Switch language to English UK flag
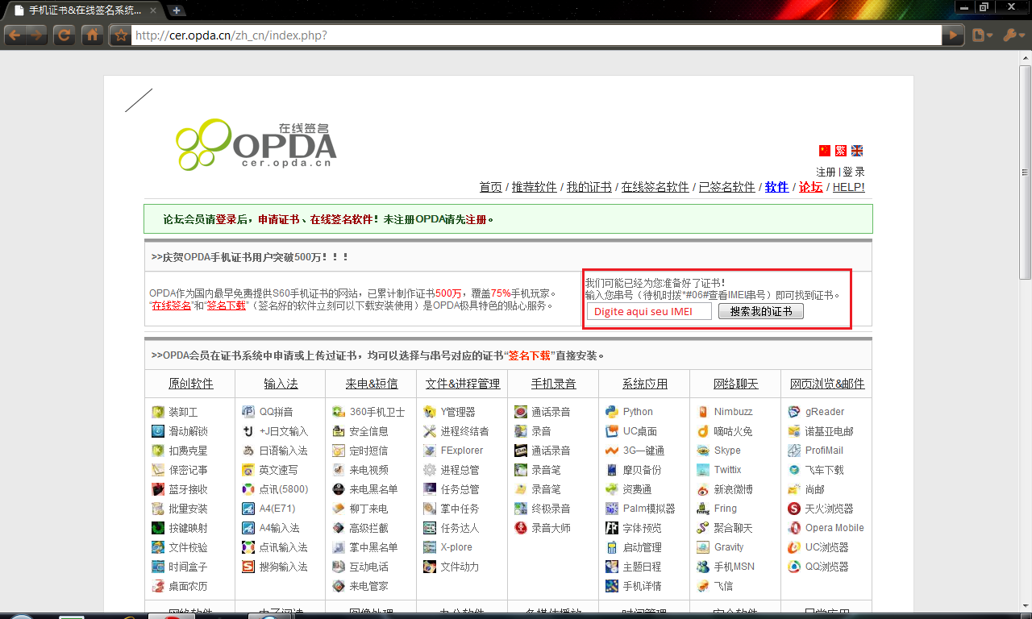The image size is (1032, 619). (857, 151)
